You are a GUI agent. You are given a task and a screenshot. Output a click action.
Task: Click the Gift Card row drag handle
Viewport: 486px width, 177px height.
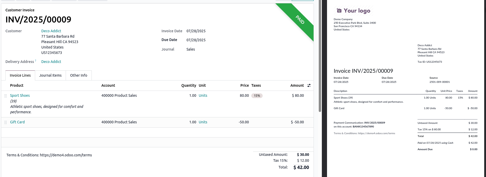(x=5, y=122)
